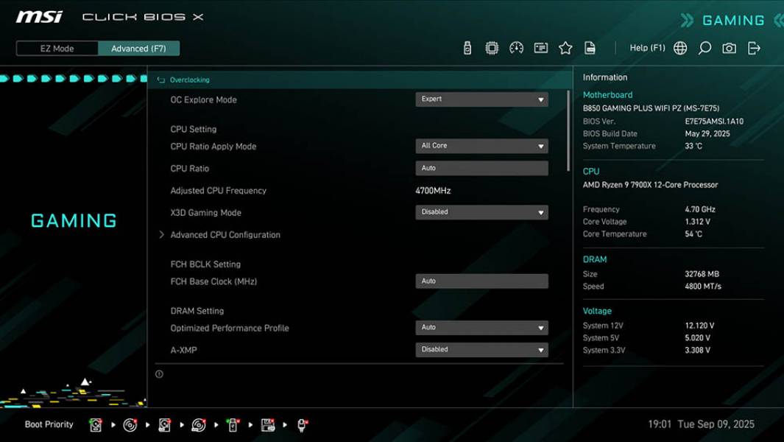Select the Advanced (F7) tab

(139, 48)
